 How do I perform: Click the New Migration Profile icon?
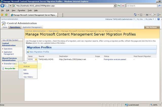(28, 52)
